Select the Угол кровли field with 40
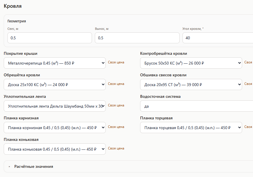Screen dimensions: 253x177 [218, 38]
